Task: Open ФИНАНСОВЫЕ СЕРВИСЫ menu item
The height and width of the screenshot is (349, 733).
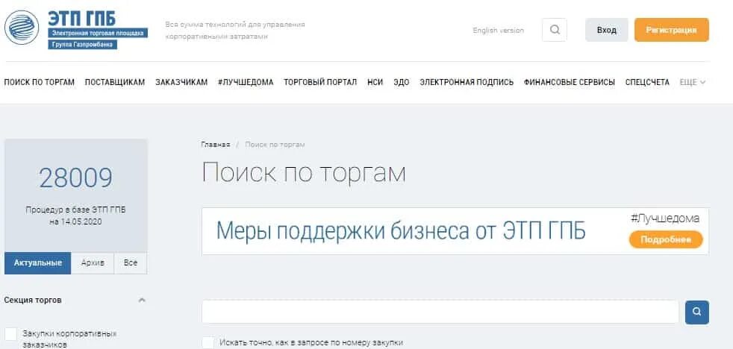Action: tap(570, 82)
